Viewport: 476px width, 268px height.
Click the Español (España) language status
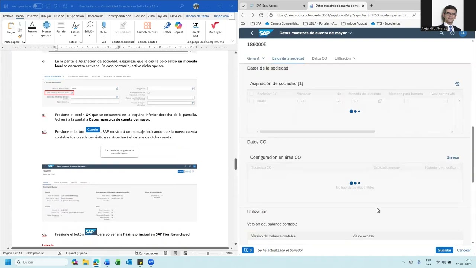click(x=77, y=253)
